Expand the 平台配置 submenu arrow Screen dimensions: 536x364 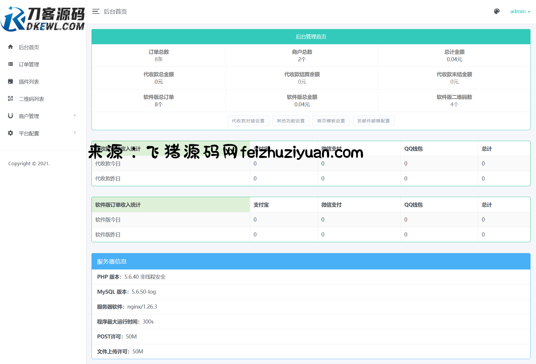pos(75,133)
